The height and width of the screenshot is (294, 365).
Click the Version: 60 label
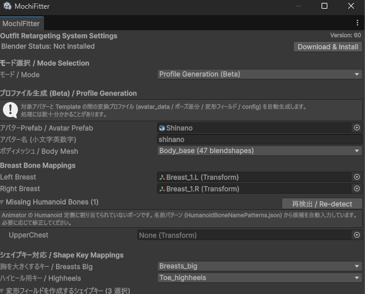(345, 35)
